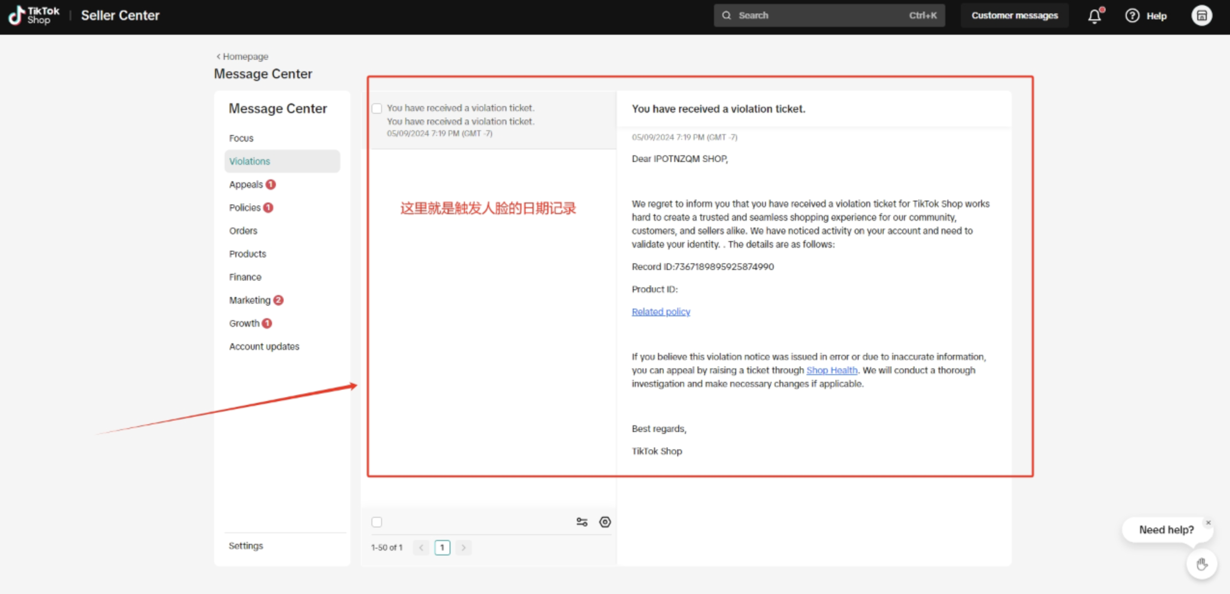Click the Record ID line

coord(703,267)
